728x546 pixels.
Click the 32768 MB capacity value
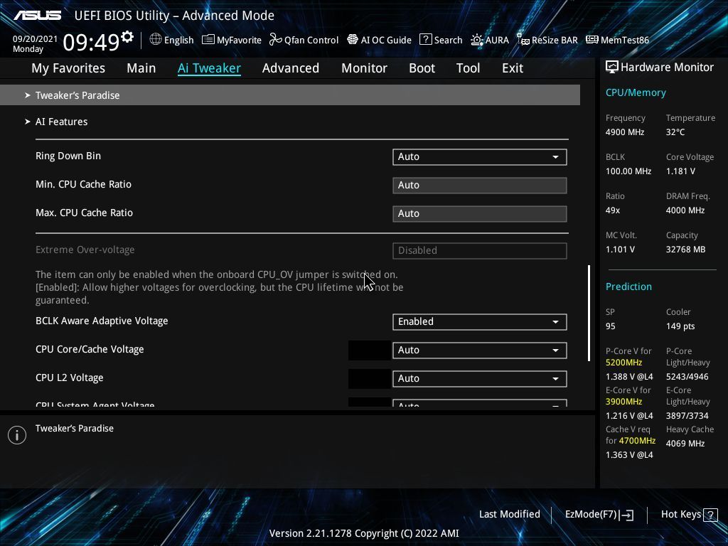click(686, 250)
